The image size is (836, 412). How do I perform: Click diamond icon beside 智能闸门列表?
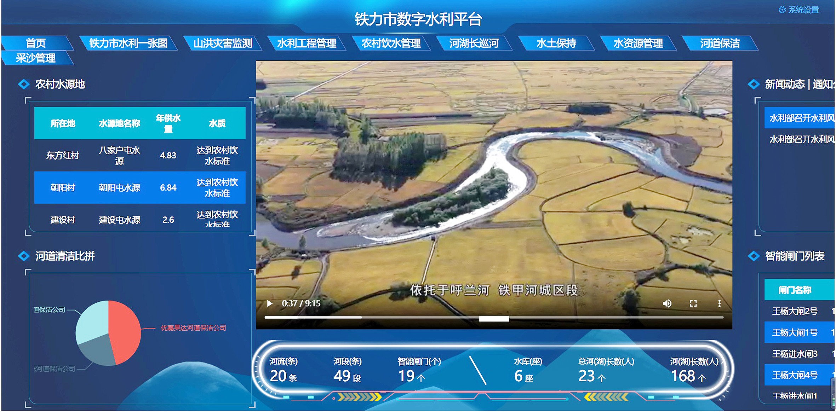point(754,256)
